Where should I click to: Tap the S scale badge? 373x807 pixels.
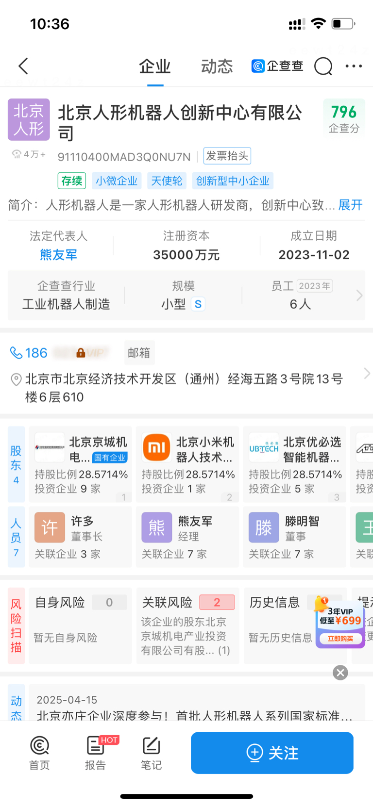198,304
